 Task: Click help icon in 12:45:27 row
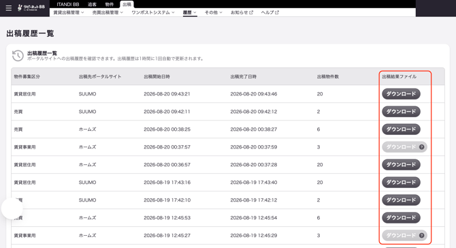421,236
